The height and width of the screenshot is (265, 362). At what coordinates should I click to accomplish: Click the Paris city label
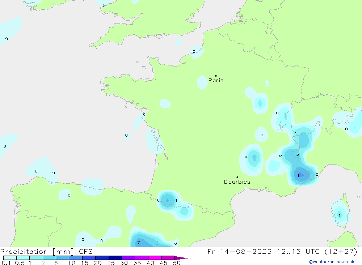point(216,80)
